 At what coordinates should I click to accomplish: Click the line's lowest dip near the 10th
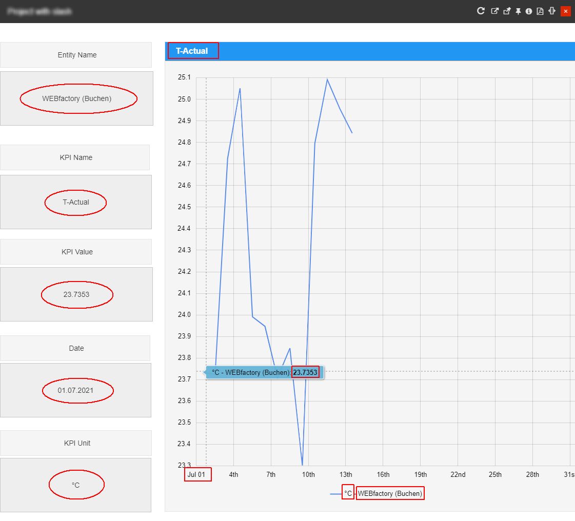pos(302,465)
